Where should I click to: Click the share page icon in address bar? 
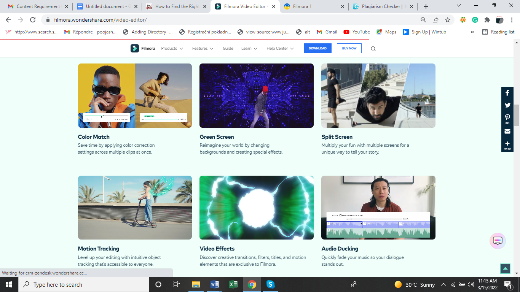pyautogui.click(x=435, y=20)
